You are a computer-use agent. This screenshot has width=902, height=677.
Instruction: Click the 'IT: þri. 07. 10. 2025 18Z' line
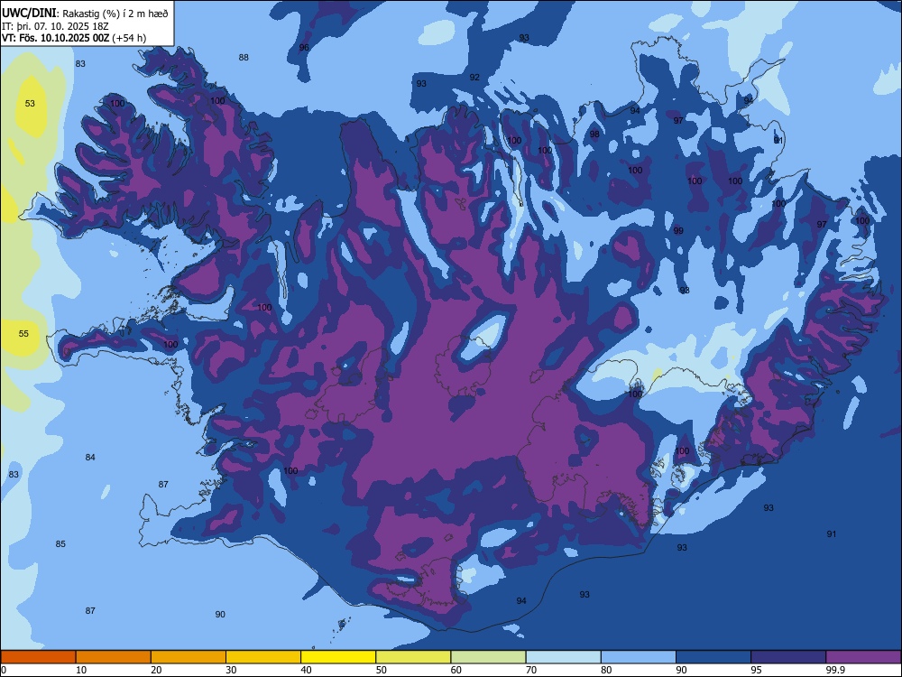coord(55,26)
